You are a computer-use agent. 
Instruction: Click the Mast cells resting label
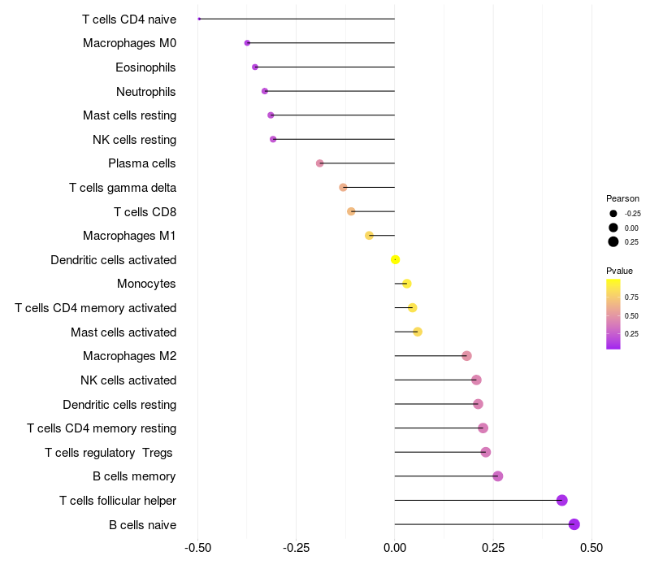coord(129,115)
